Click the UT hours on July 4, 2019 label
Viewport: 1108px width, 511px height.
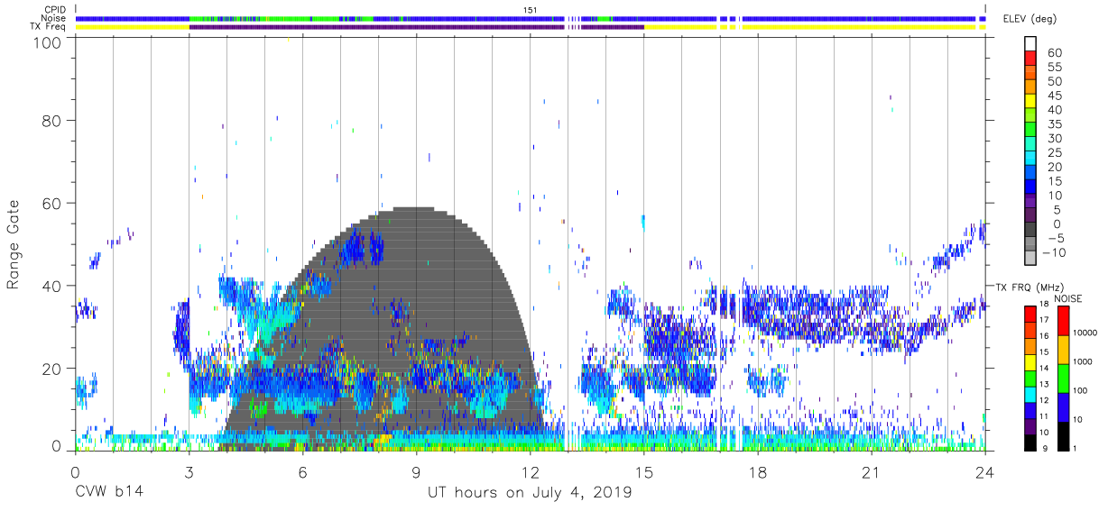[x=530, y=492]
